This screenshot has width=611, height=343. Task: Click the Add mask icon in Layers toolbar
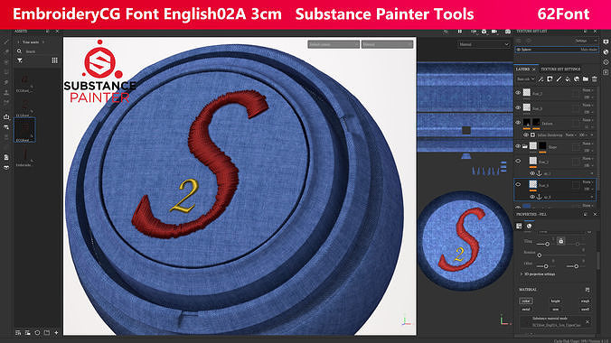point(550,79)
